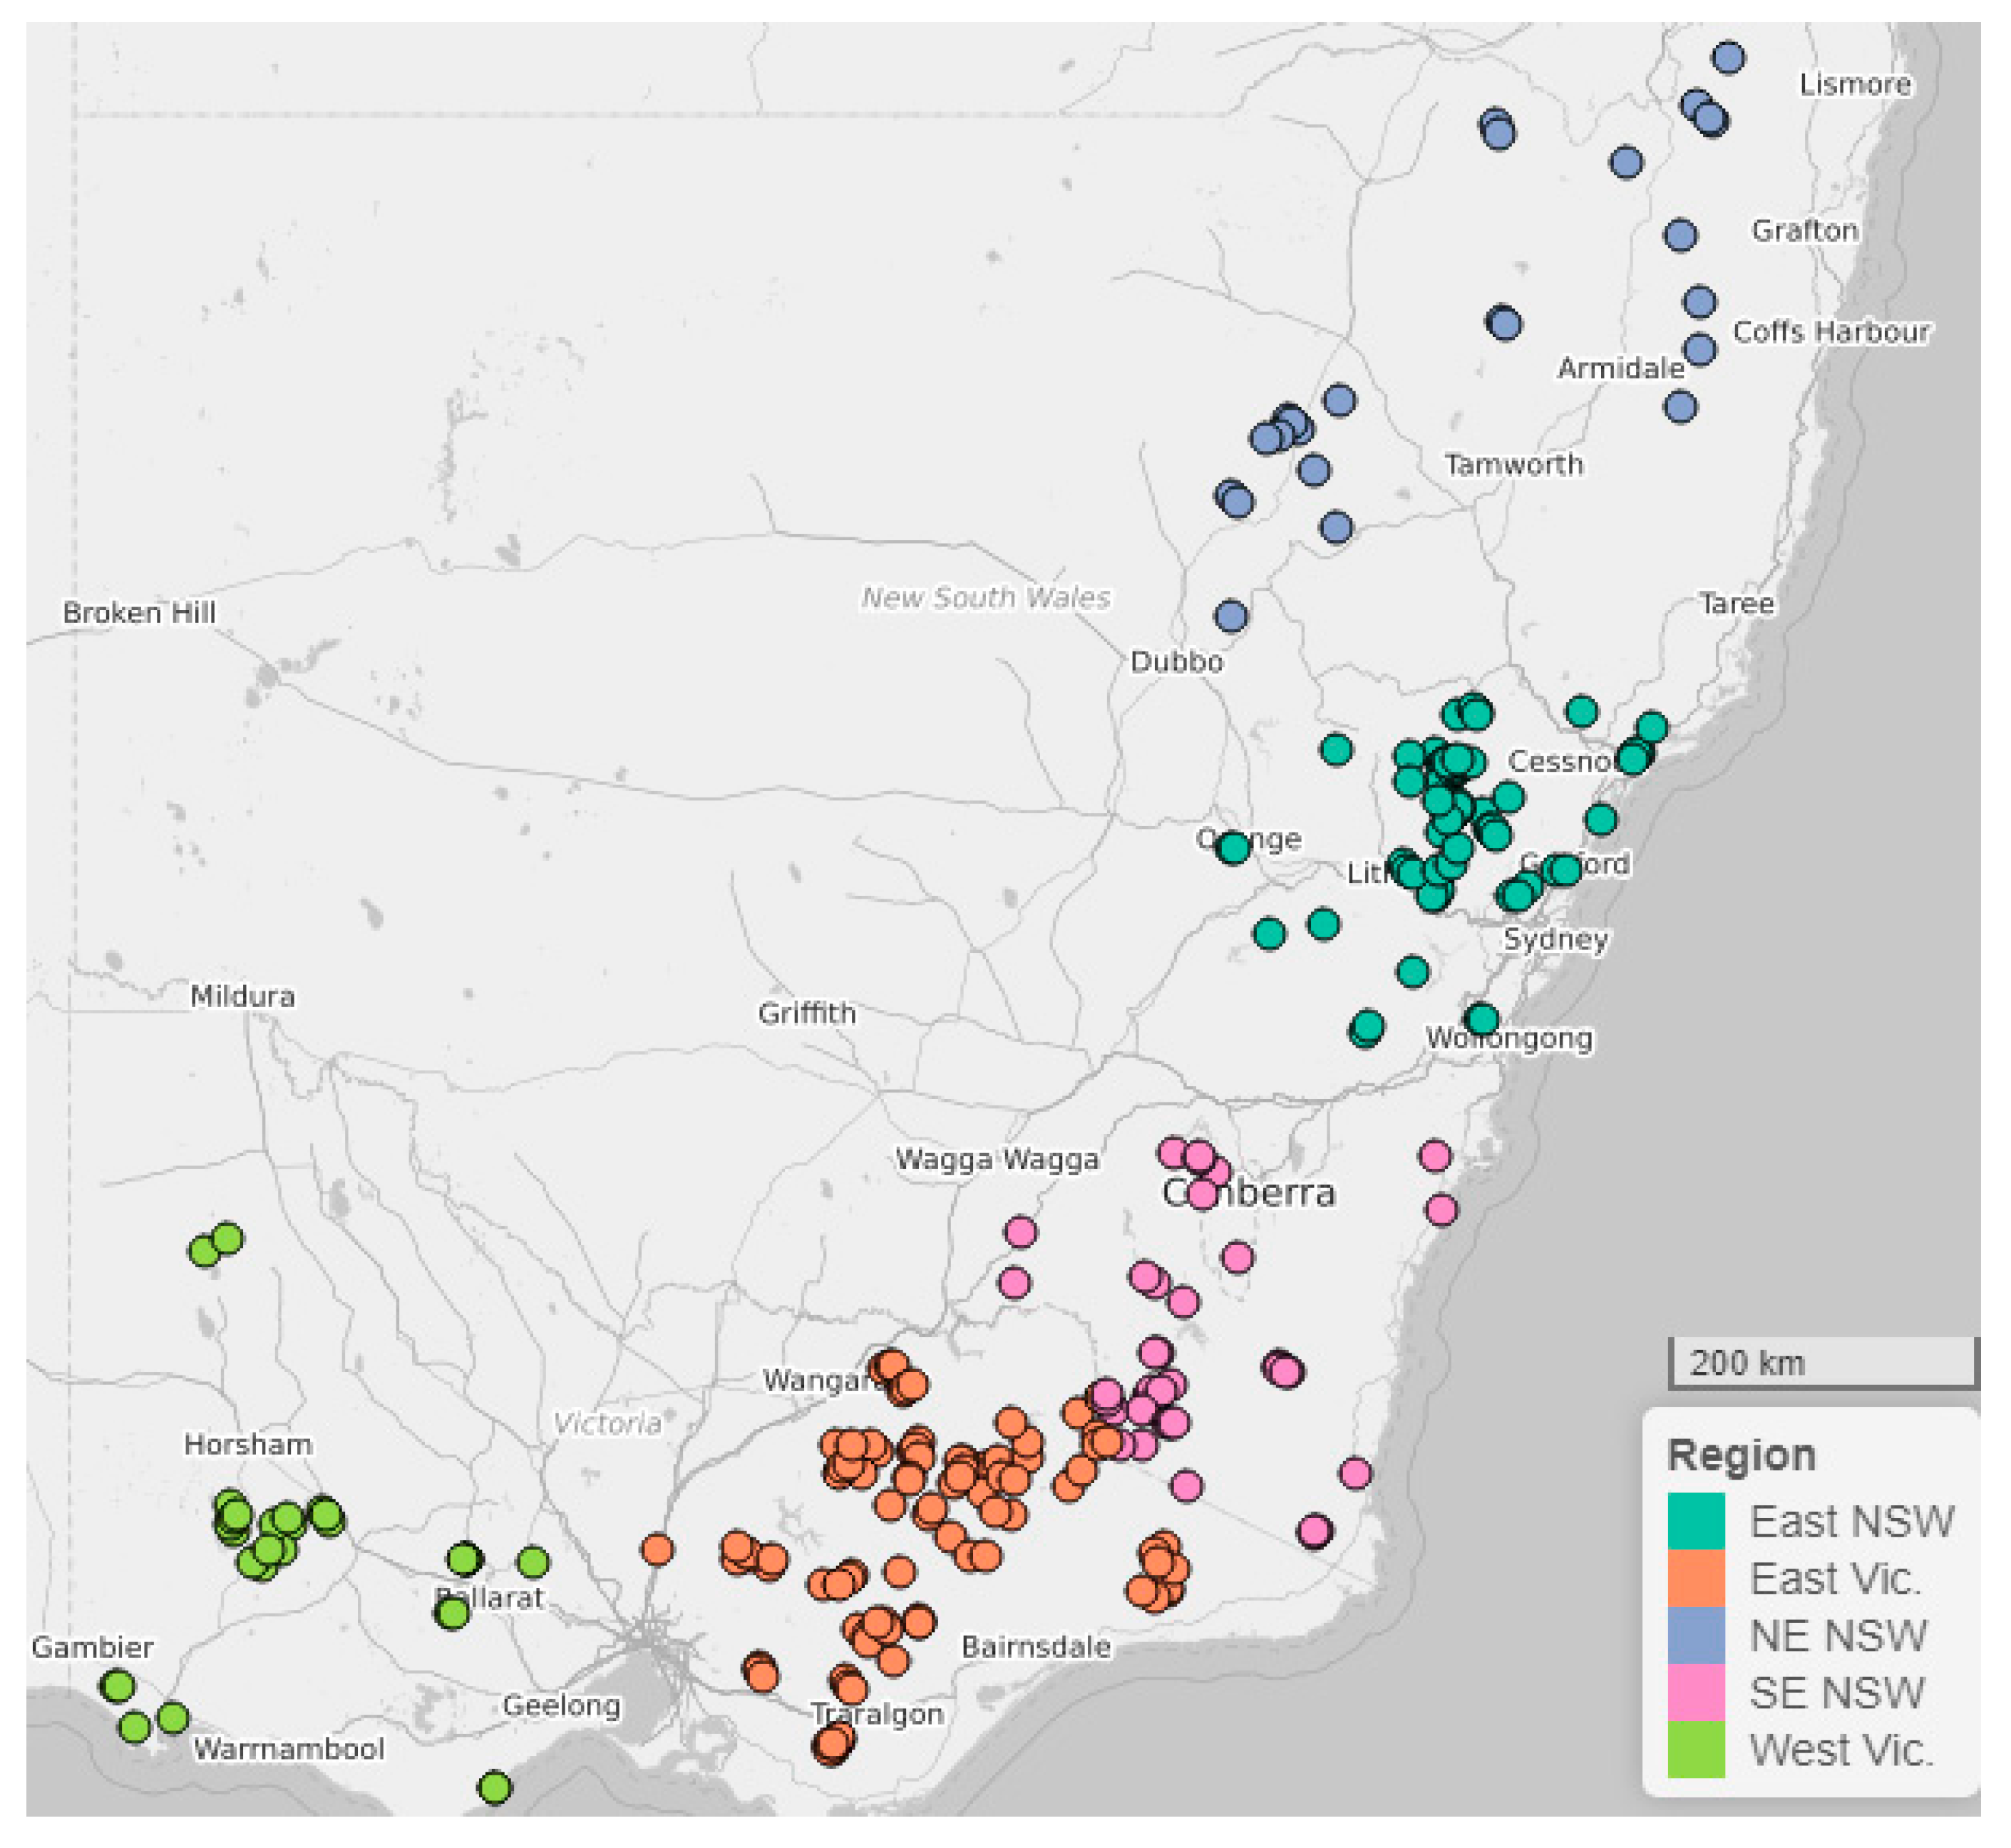
Task: Click the Ballarat city label
Action: tap(490, 1597)
